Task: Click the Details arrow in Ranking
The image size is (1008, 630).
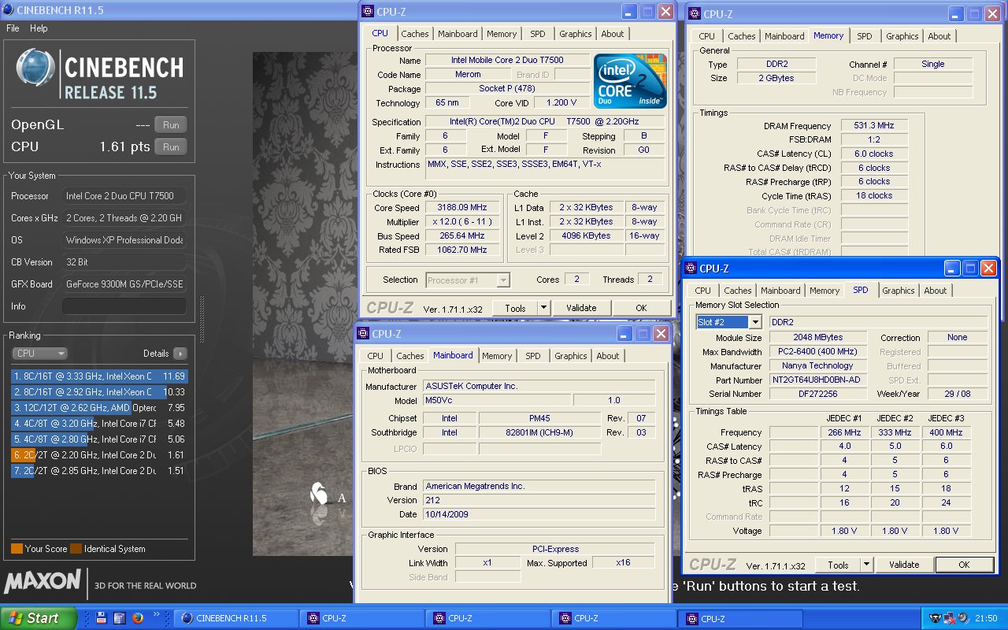Action: (180, 354)
